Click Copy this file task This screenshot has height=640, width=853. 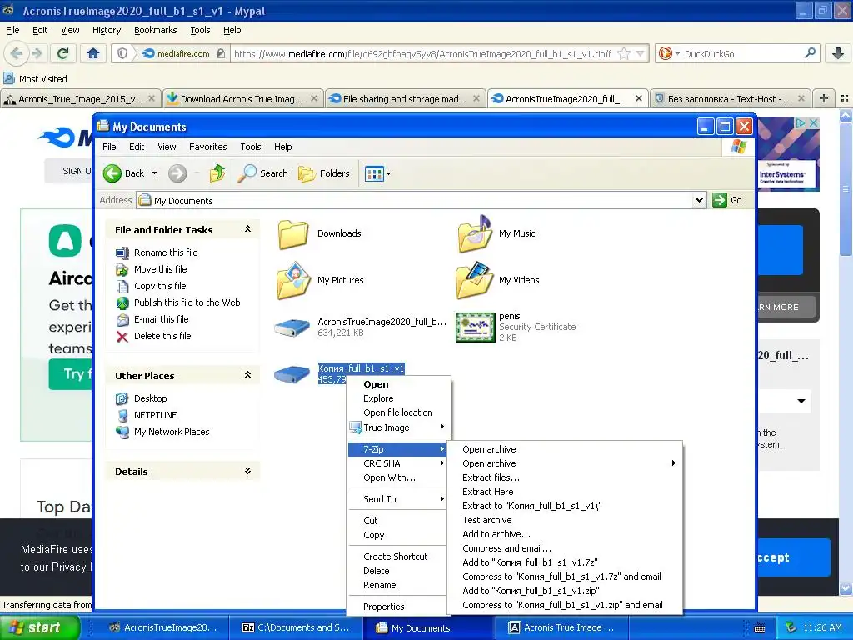[160, 286]
